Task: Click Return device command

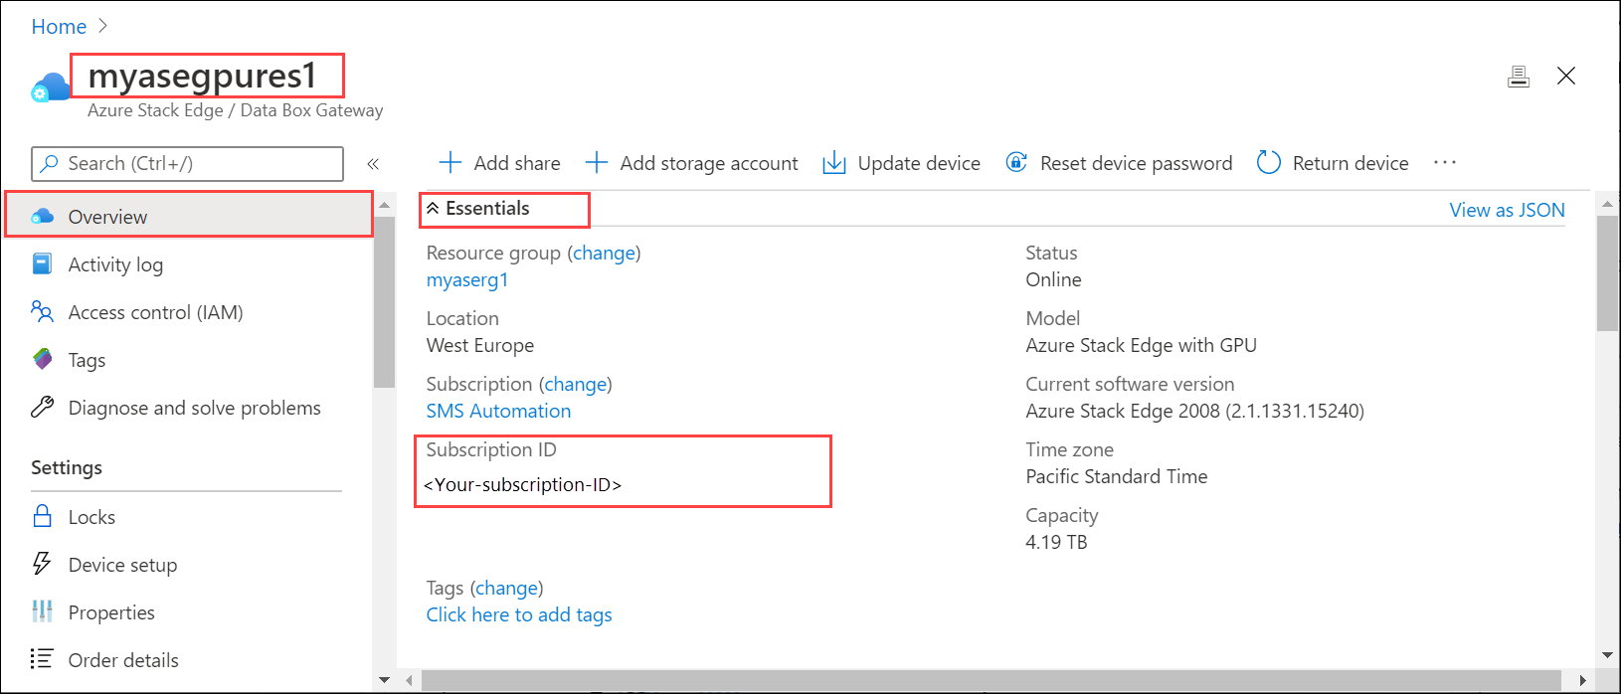Action: 1334,163
